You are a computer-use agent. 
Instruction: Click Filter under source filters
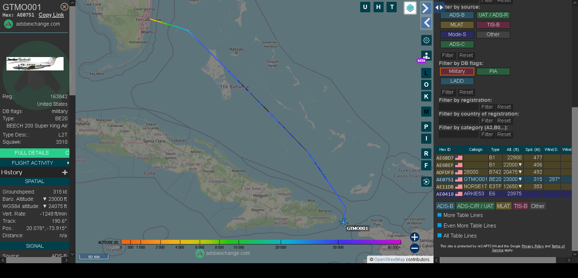(448, 55)
